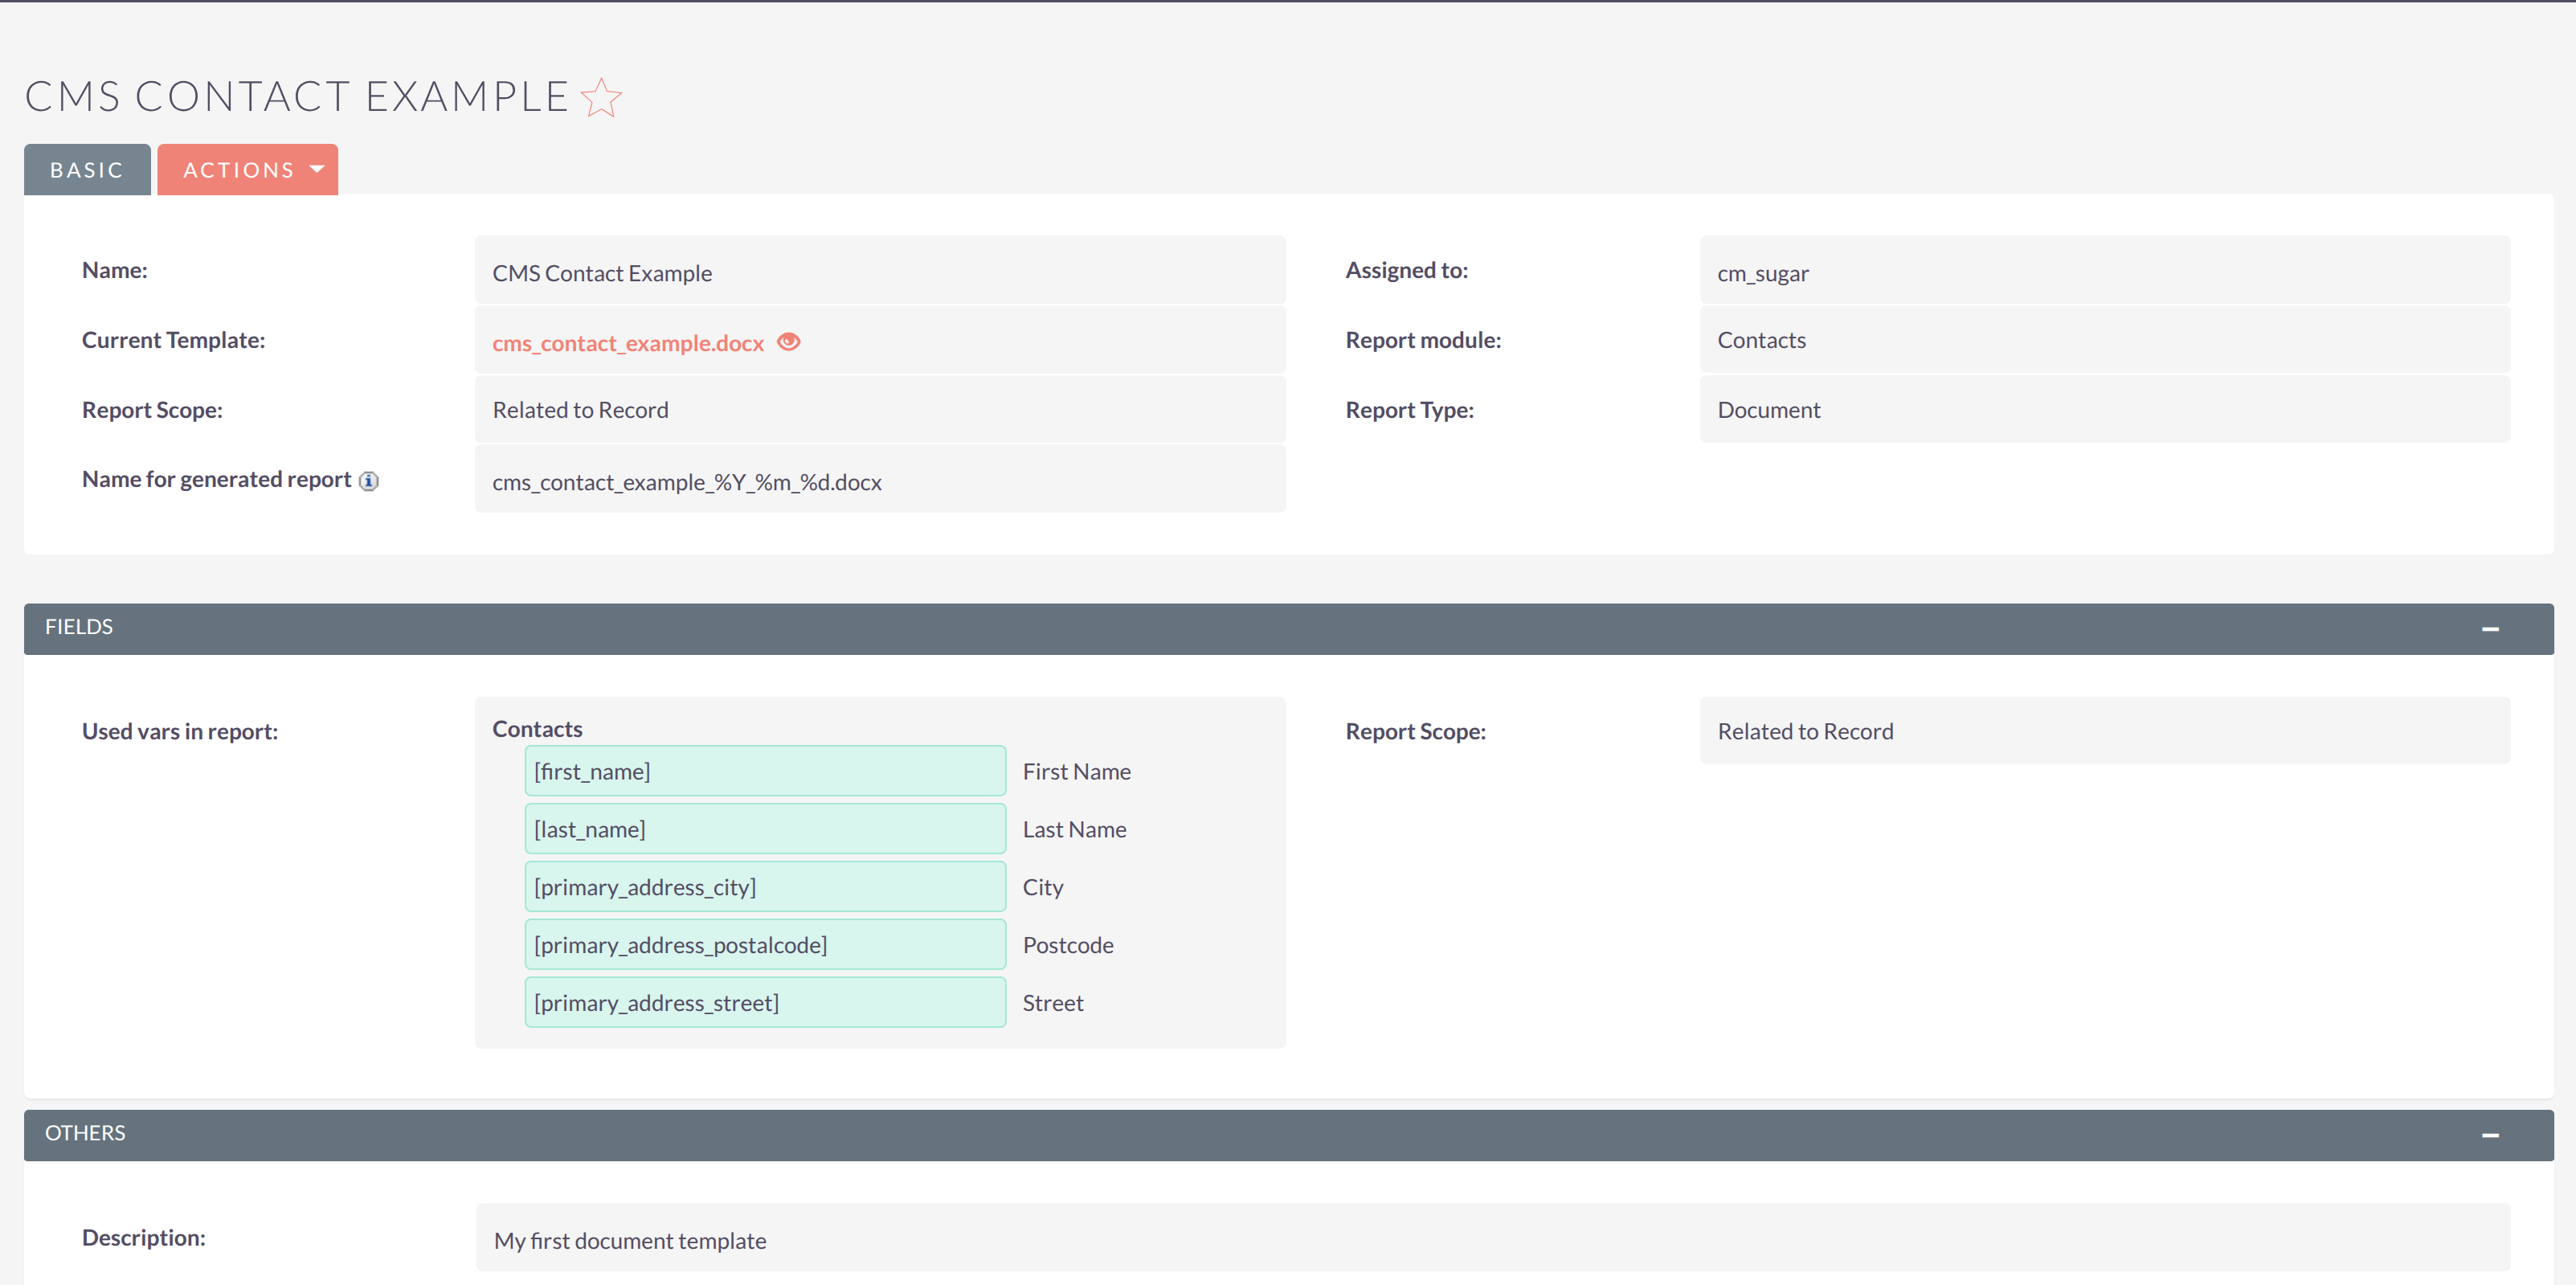Click the Report Scope field 'Related to Record'
The height and width of the screenshot is (1285, 2576).
(x=879, y=409)
